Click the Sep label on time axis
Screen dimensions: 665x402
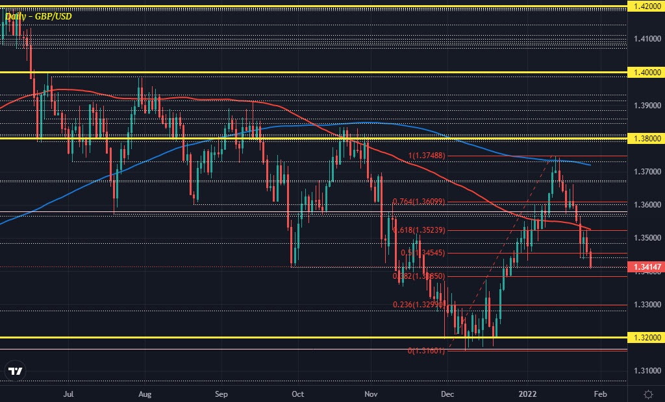[221, 394]
